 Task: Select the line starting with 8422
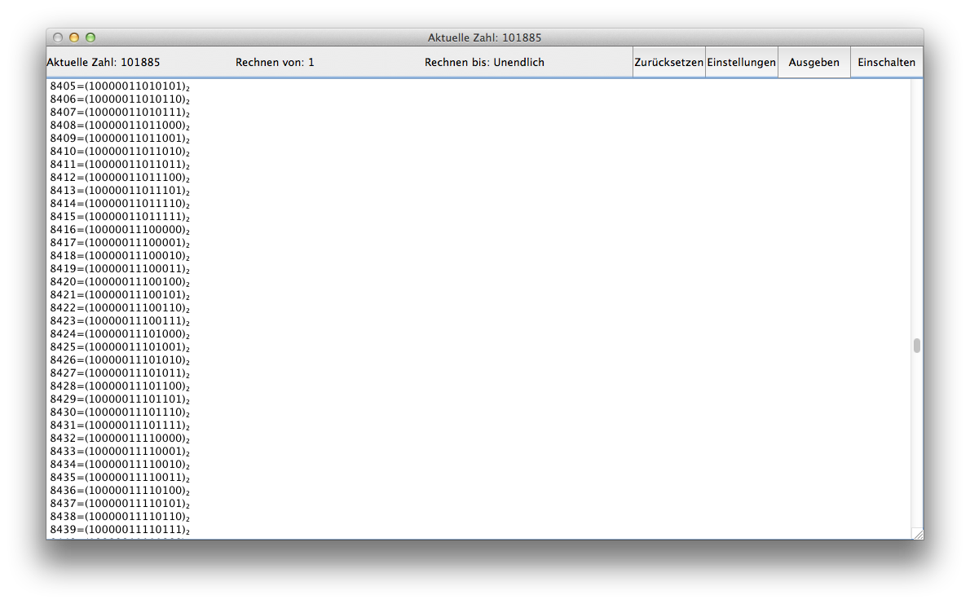tap(120, 307)
